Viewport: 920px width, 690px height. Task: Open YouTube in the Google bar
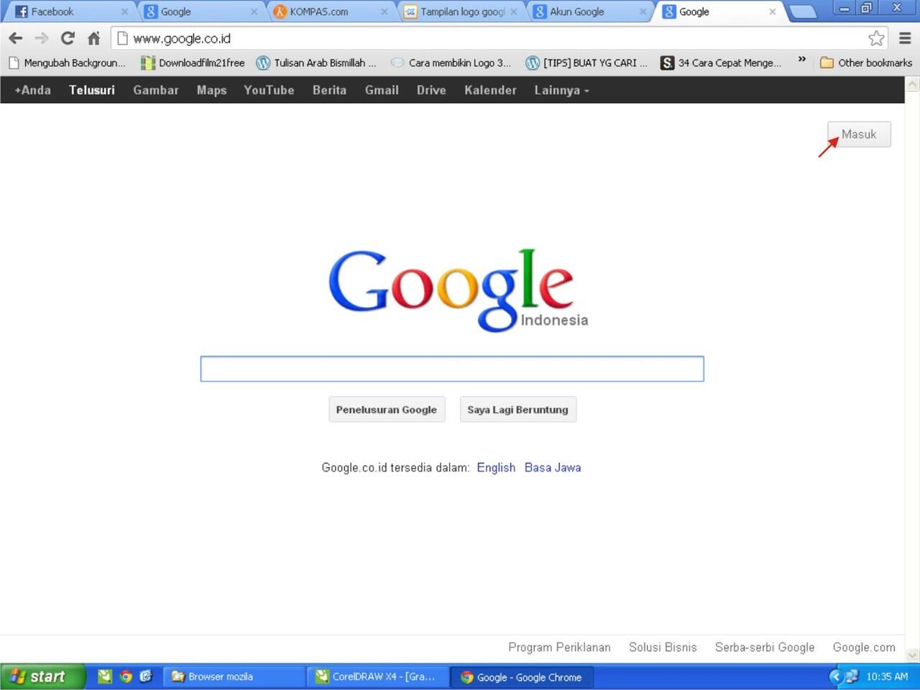click(269, 90)
